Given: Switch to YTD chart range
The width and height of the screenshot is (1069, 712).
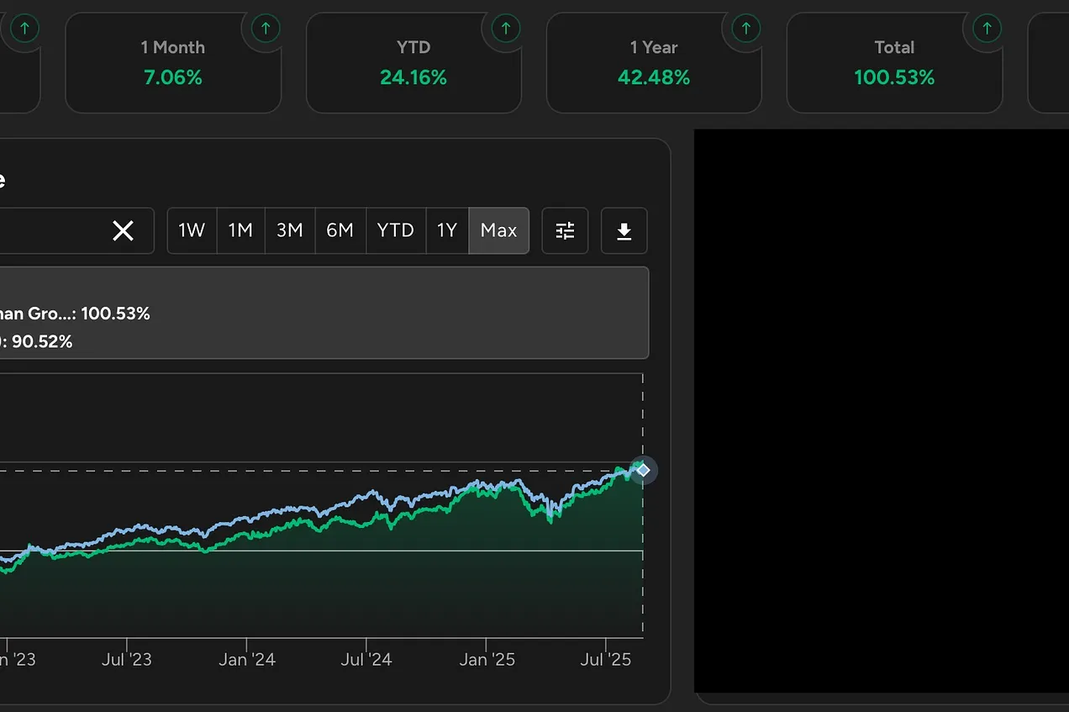Looking at the screenshot, I should point(395,230).
